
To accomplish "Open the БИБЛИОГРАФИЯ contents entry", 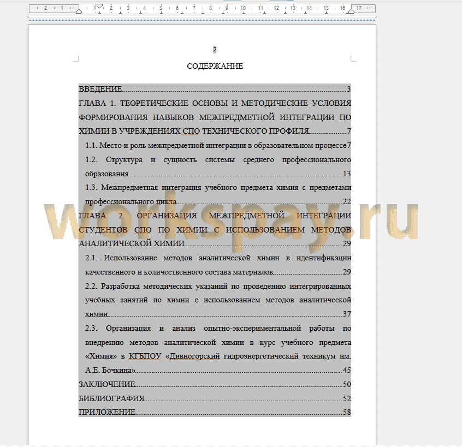I will tap(215, 398).
